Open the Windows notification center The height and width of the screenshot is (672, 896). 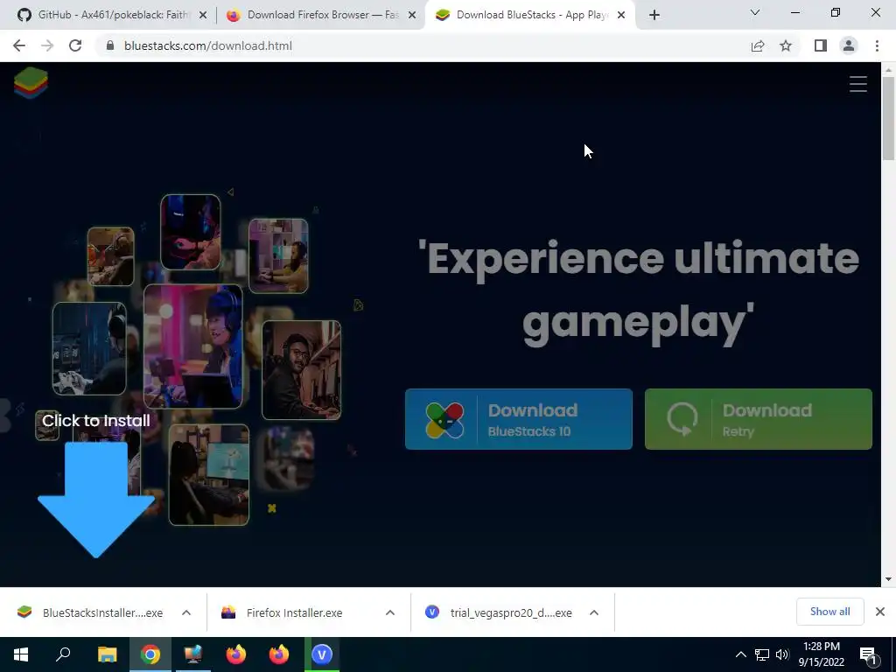tap(869, 654)
